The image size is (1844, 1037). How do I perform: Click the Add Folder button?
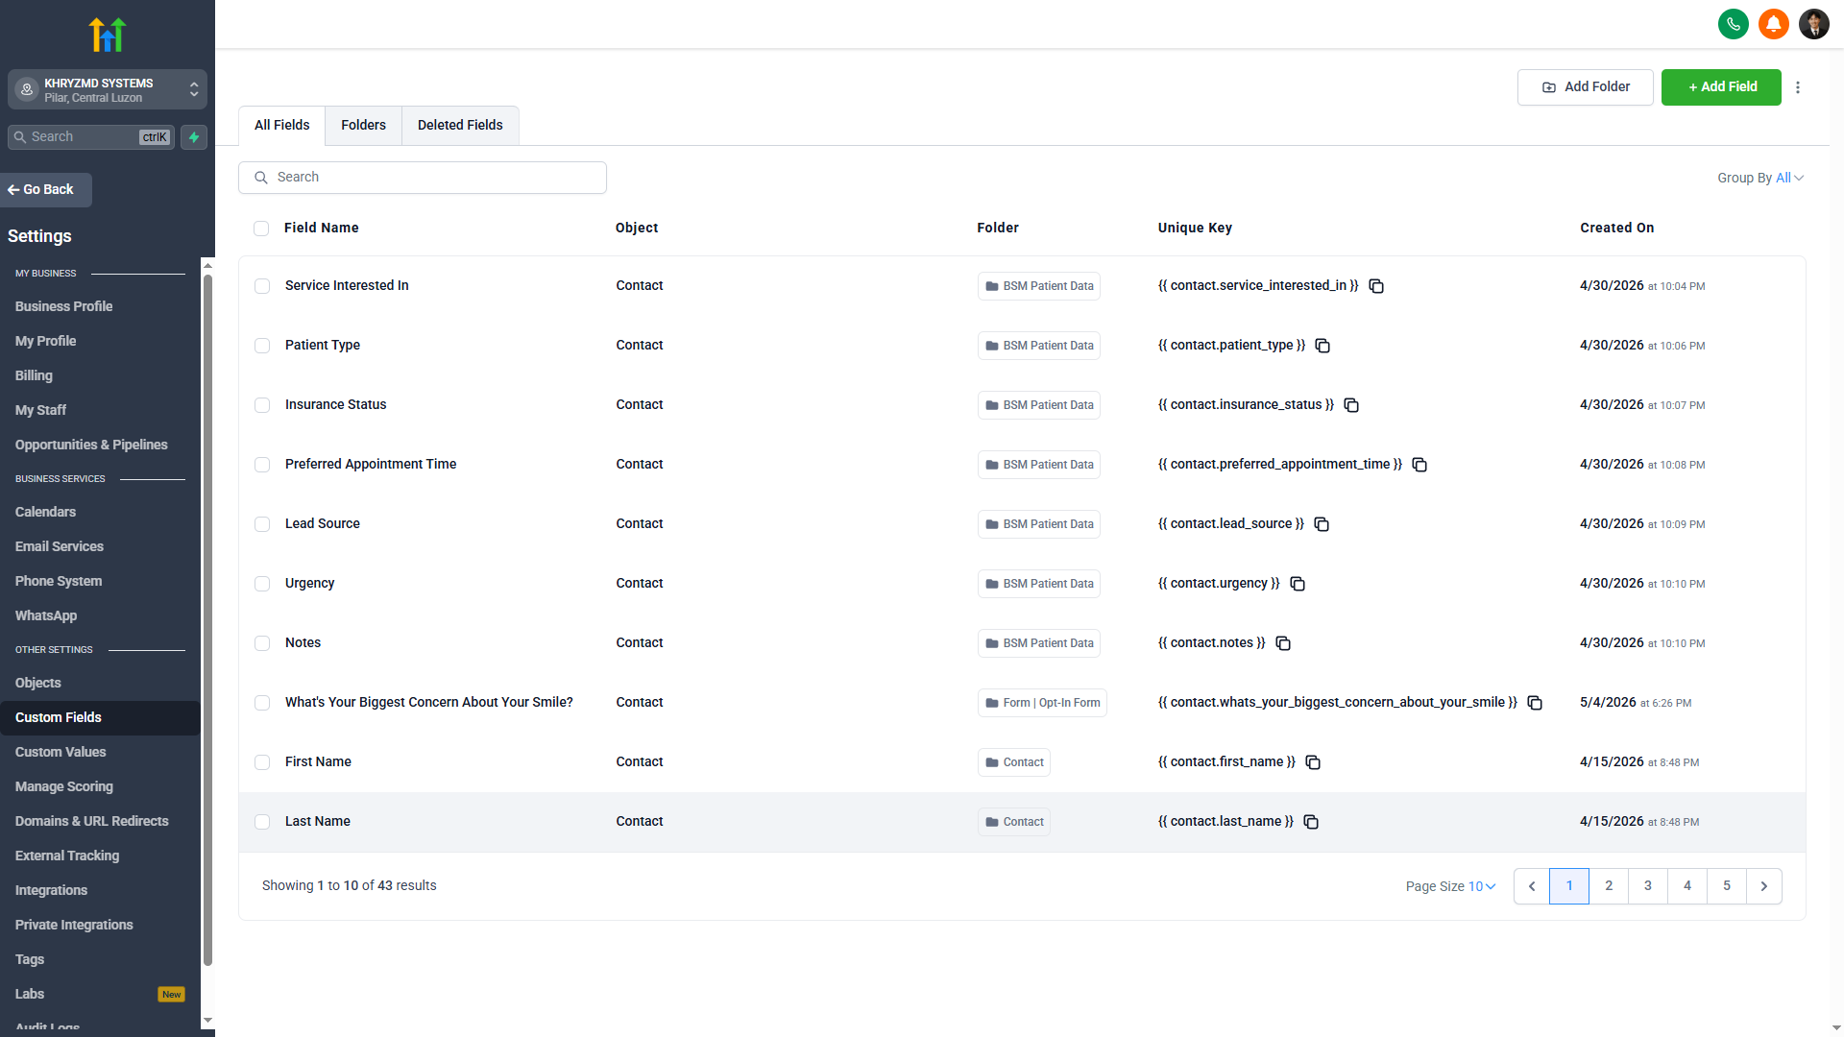[x=1586, y=87]
